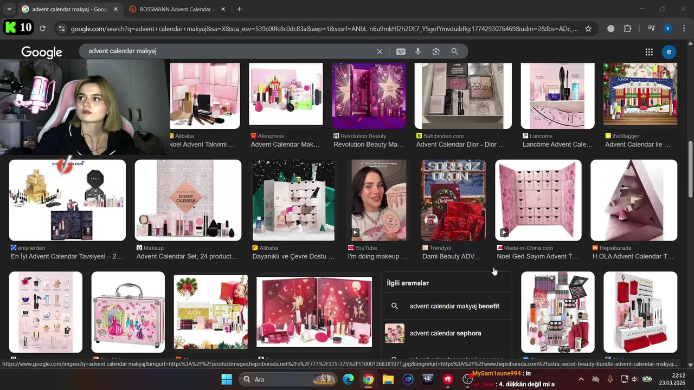Open Noel Geri Sayım Advent link
Image resolution: width=694 pixels, height=390 pixels.
point(537,256)
